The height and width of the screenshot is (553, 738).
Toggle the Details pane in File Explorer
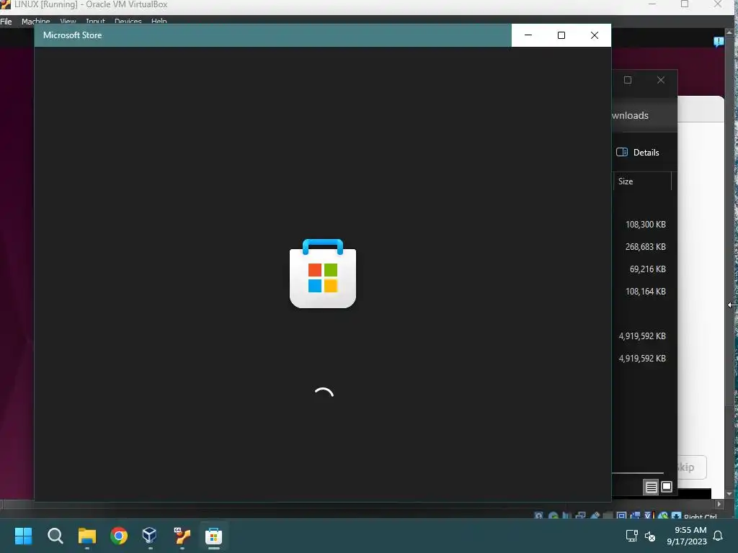pos(638,153)
